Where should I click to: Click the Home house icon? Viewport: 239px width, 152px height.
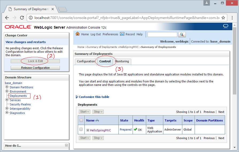pos(78,34)
